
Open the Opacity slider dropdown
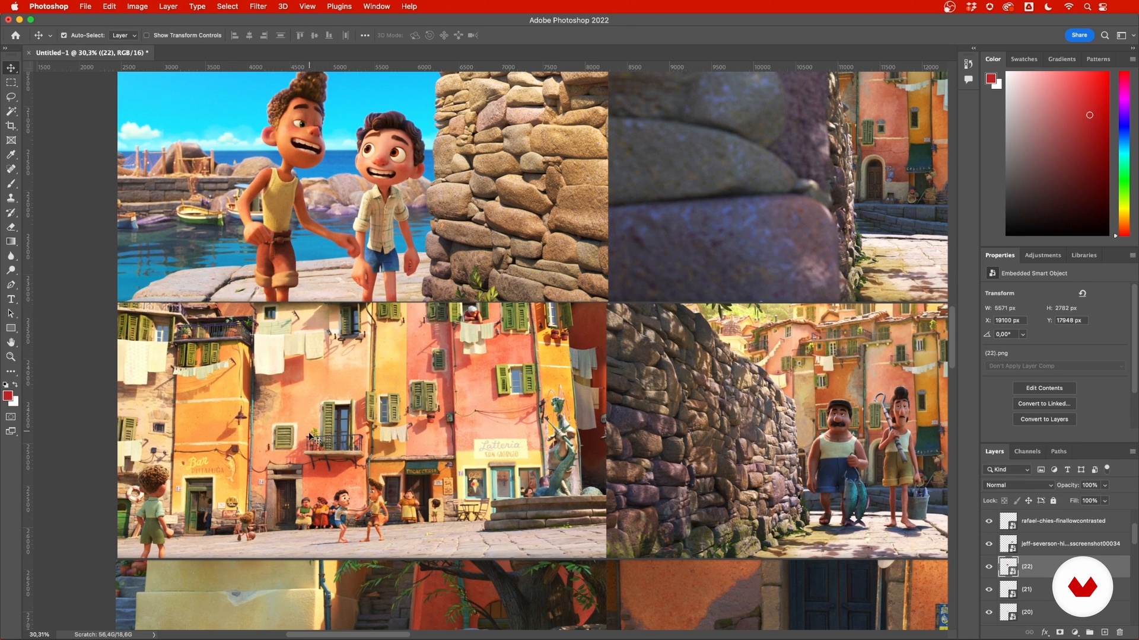point(1105,485)
